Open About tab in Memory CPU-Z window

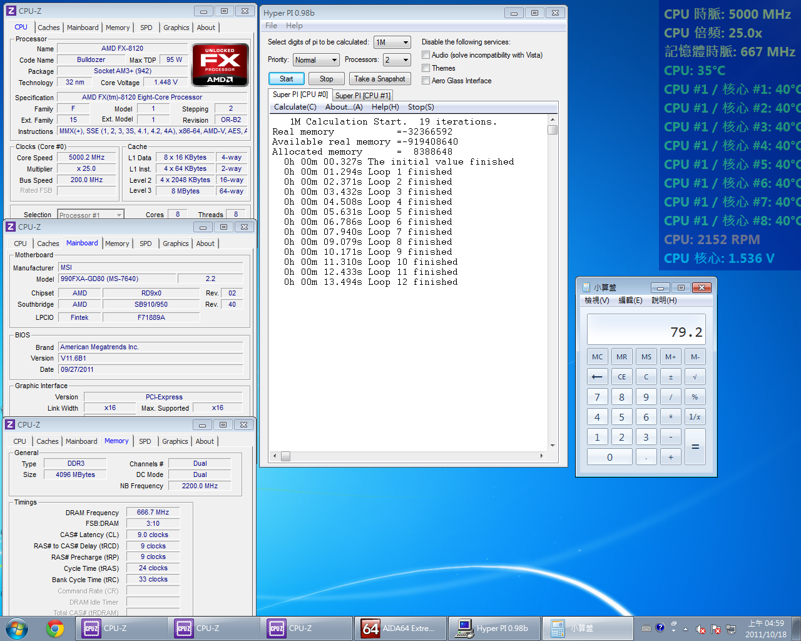point(205,441)
